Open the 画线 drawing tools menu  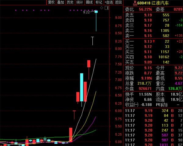[x=89, y=2]
